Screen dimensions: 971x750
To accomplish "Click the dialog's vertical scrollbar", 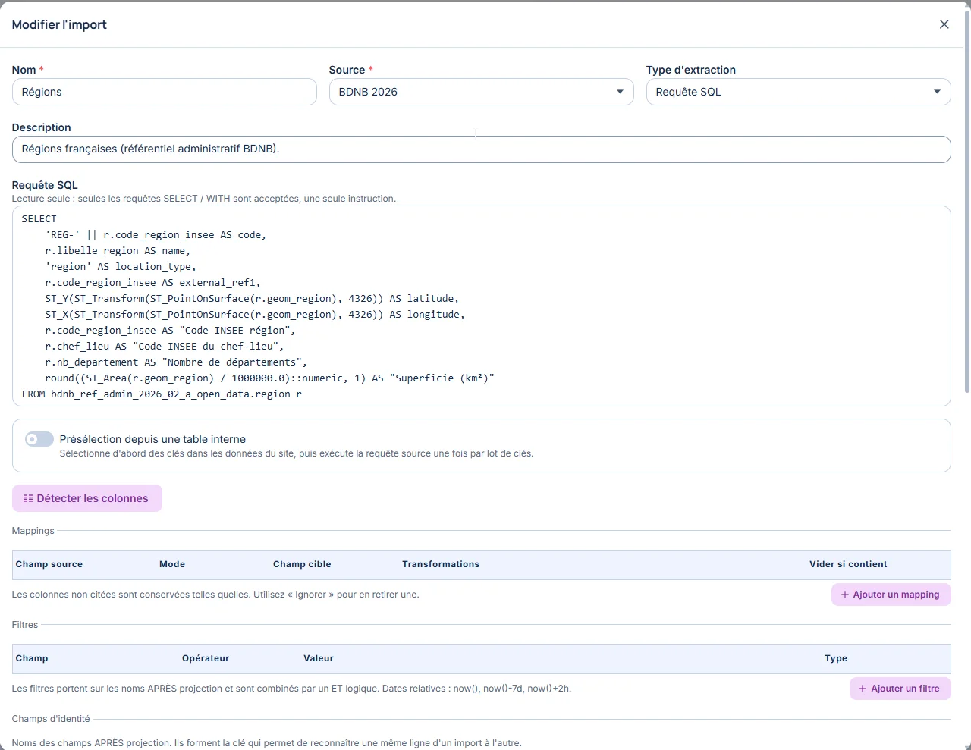I will [x=966, y=202].
